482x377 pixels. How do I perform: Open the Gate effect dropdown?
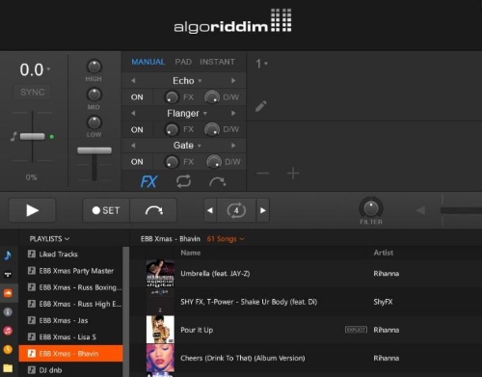187,146
